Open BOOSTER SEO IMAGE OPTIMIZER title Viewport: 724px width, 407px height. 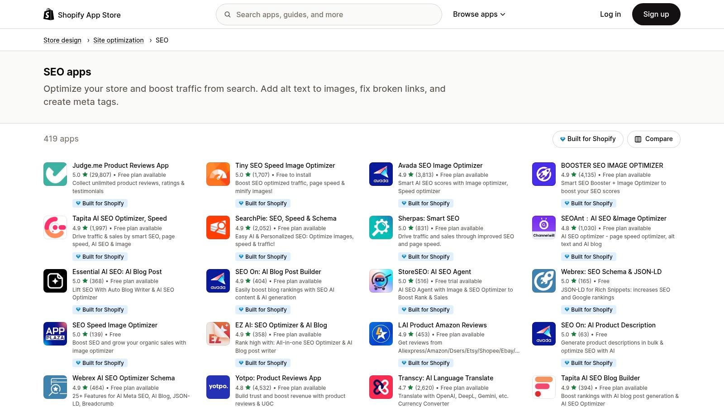click(612, 166)
